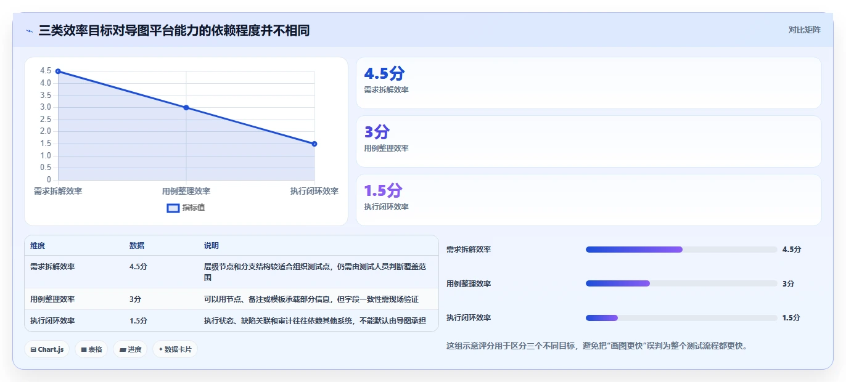Click the 进度 tag chip

130,349
